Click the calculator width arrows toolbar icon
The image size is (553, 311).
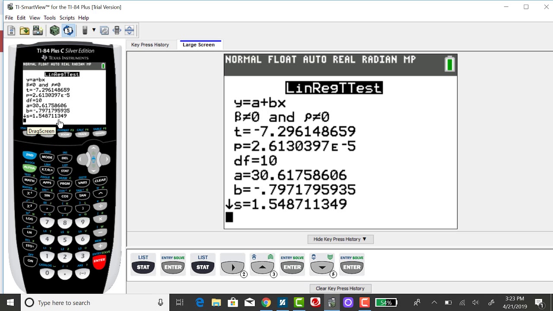click(117, 30)
